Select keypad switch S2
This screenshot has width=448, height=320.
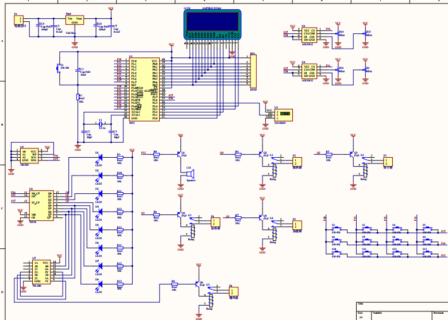click(337, 228)
